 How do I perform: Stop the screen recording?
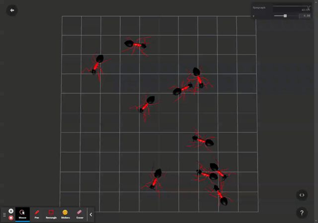11,218
